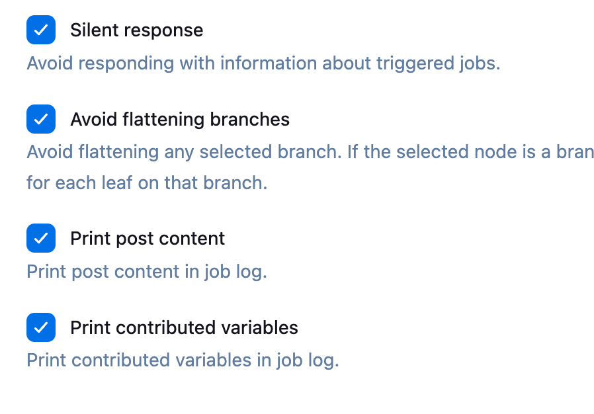This screenshot has width=594, height=414.
Task: Click the "for each leaf on that branch" text
Action: (147, 183)
